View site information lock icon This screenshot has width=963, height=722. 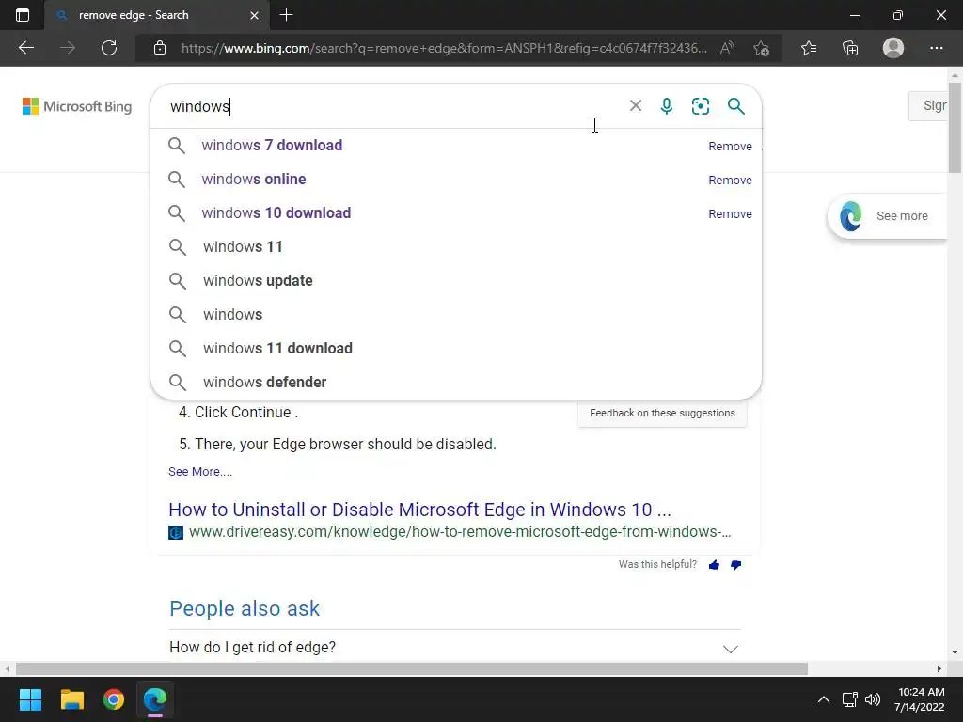click(160, 48)
